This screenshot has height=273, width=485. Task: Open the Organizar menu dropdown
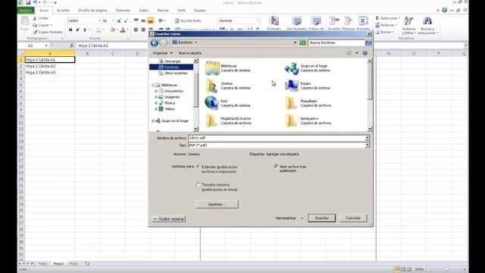click(162, 53)
